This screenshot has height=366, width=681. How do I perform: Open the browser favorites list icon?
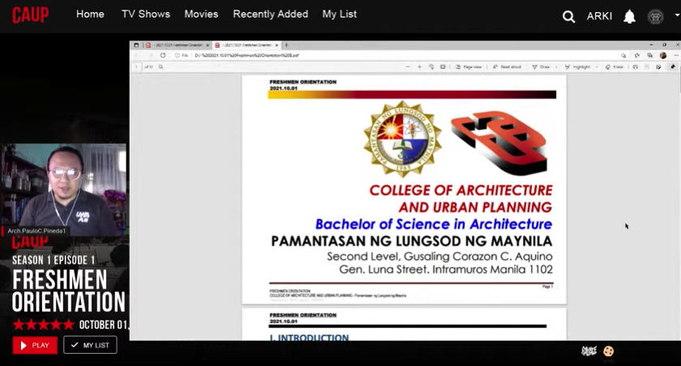(636, 56)
